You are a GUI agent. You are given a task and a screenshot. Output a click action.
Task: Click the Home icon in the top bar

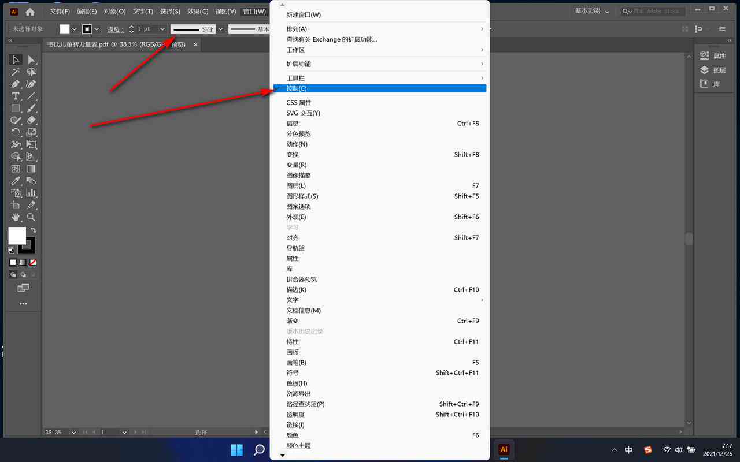coord(30,12)
